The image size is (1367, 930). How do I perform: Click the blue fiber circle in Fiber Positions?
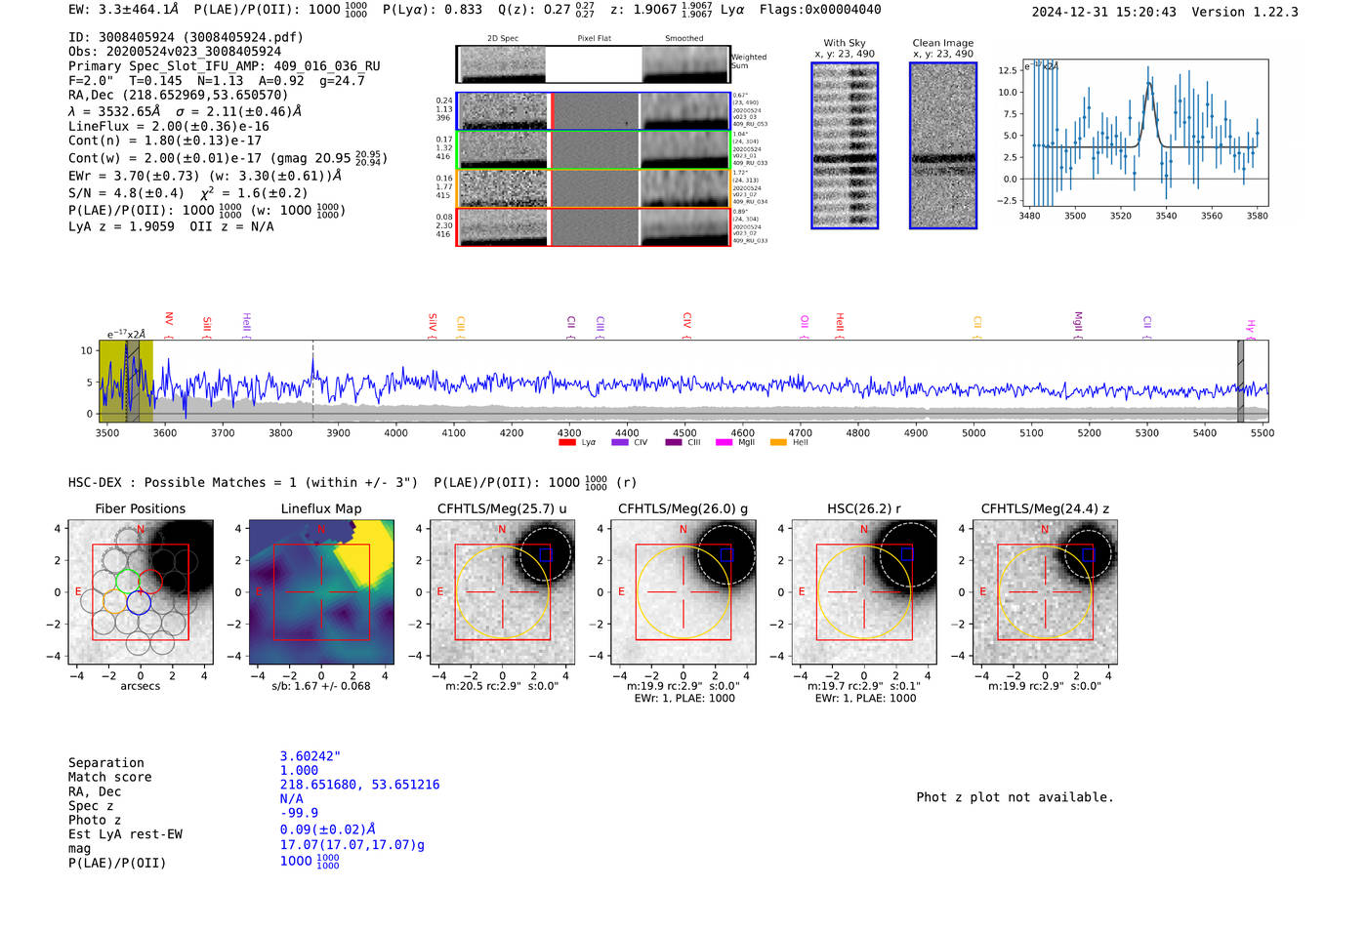click(139, 602)
